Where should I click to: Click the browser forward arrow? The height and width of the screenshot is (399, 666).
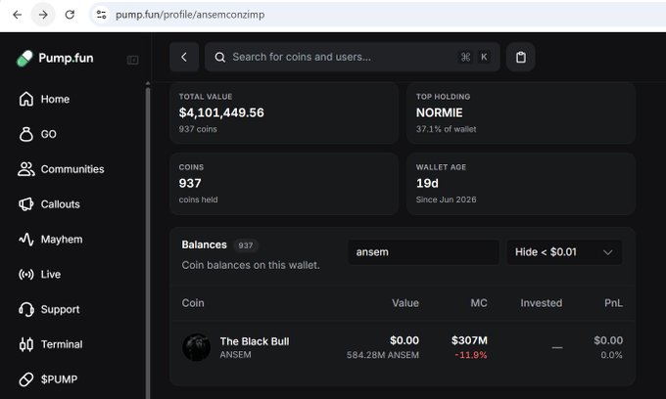point(43,15)
